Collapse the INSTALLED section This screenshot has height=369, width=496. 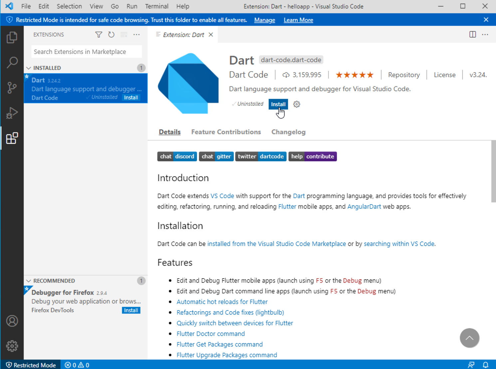coord(47,68)
